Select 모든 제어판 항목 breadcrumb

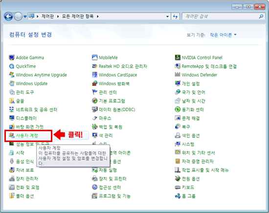coord(78,16)
